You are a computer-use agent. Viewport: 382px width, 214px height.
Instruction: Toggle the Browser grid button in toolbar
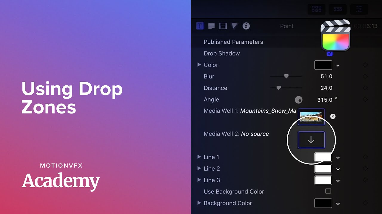click(316, 9)
